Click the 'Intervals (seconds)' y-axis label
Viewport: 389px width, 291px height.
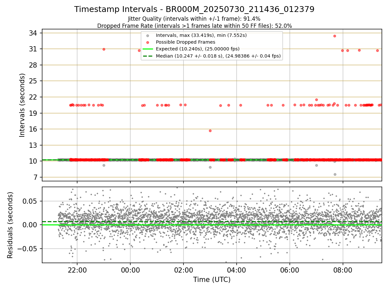22,105
